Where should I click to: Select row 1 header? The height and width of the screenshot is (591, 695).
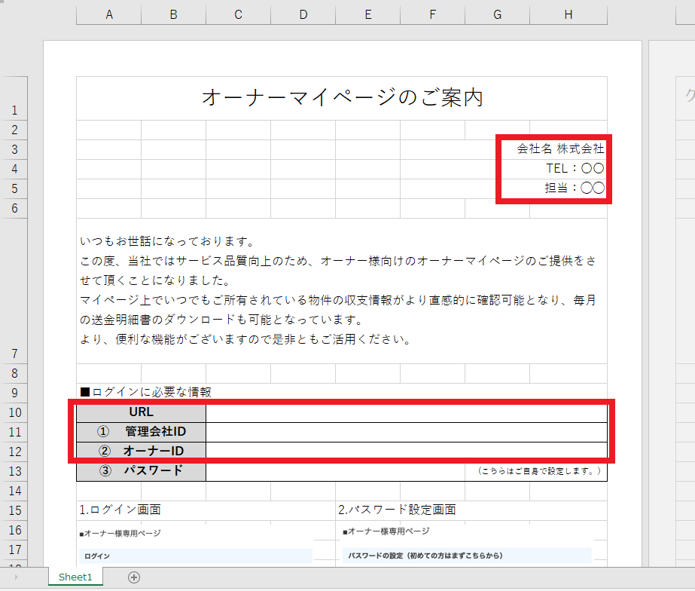point(14,110)
